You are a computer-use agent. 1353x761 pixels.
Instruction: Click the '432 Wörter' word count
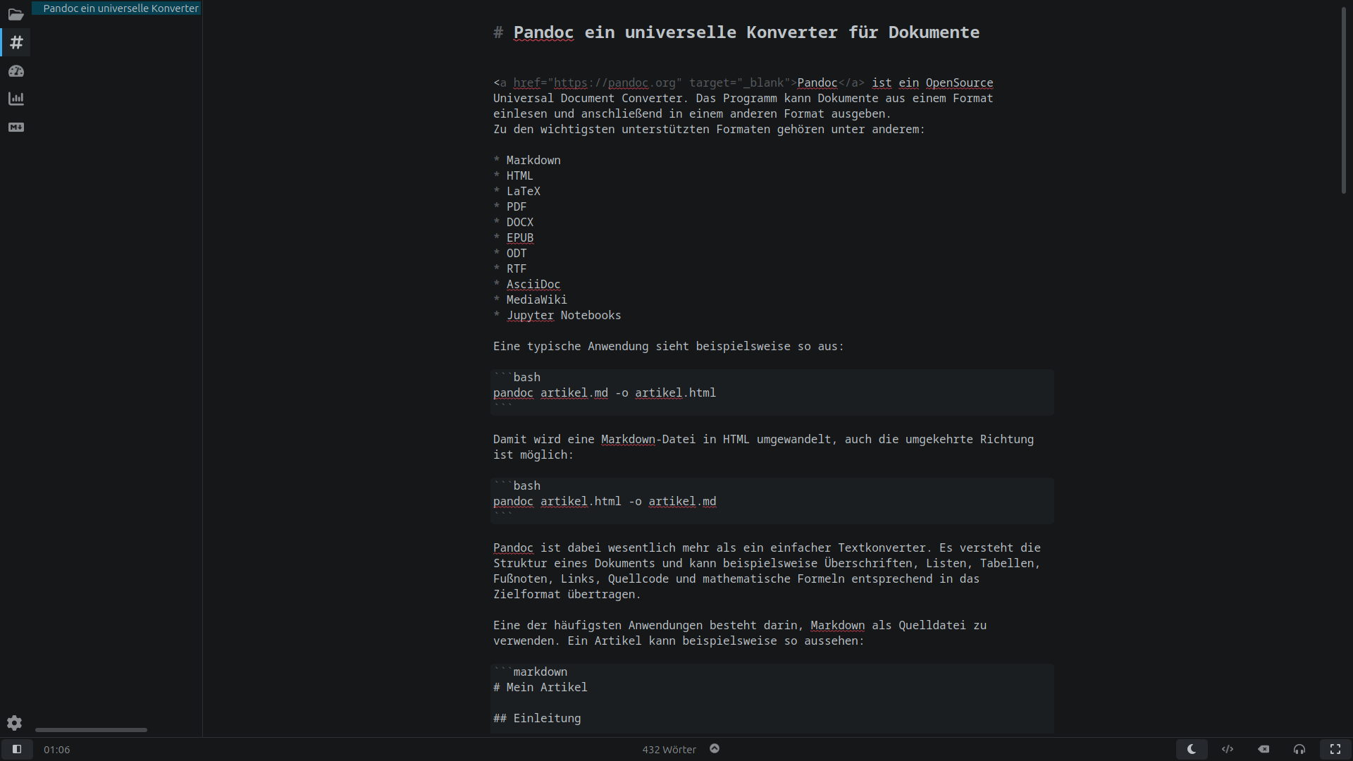(669, 750)
